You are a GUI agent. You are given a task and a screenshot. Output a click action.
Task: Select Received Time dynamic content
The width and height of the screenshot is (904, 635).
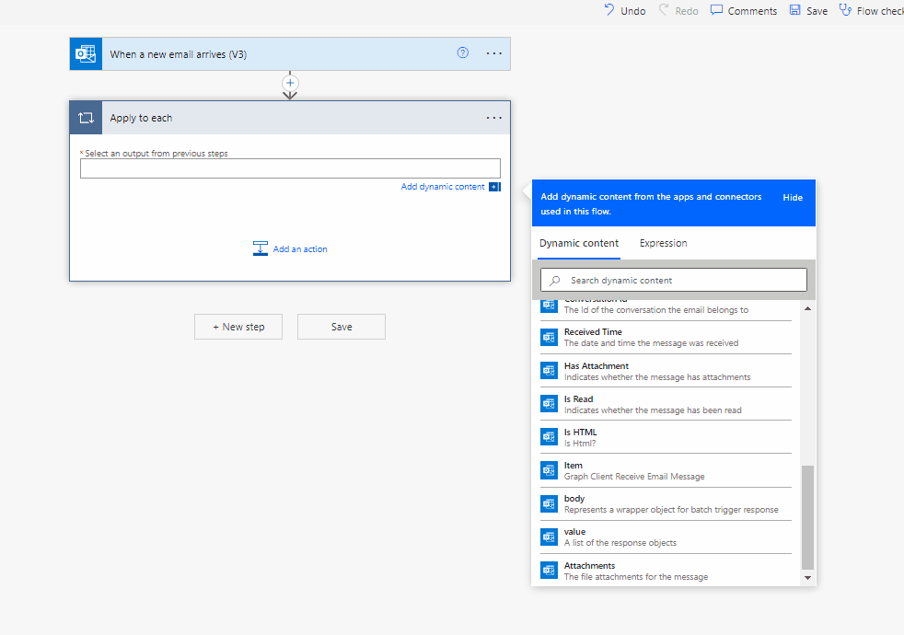click(x=666, y=337)
